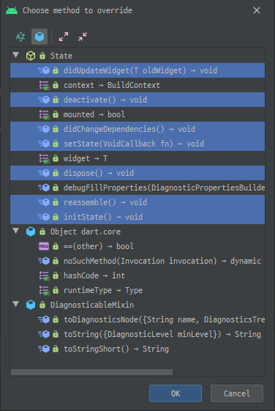Click the New operator icon beside ==(other)
Viewport: 275px width, 411px height.
pos(44,246)
